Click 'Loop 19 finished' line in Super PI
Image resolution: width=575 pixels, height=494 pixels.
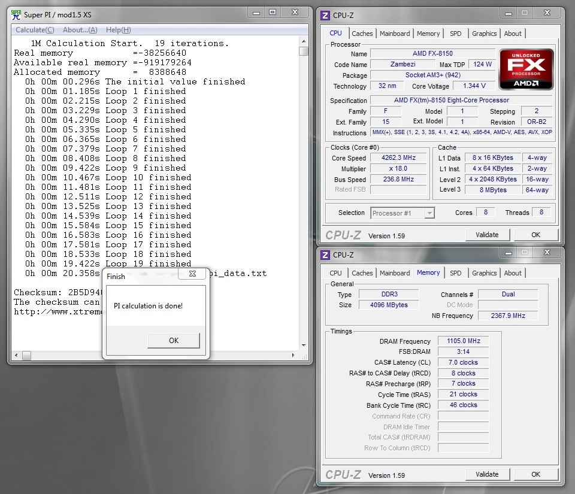pyautogui.click(x=148, y=263)
